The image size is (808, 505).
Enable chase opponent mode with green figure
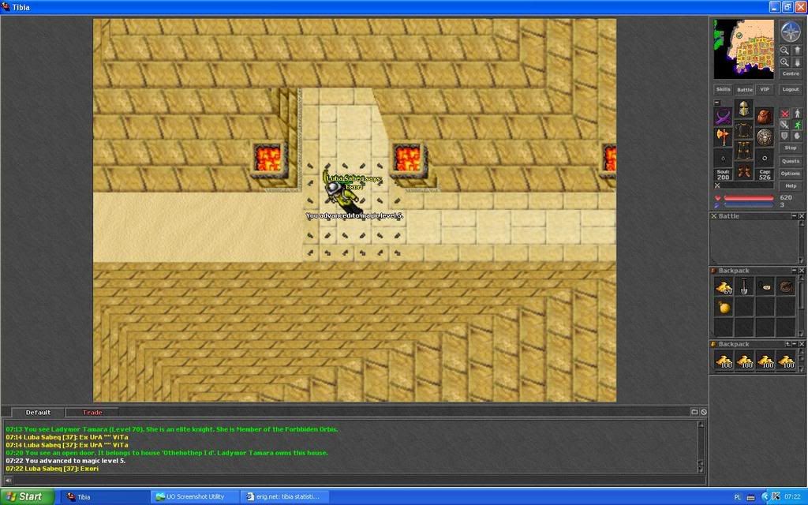(797, 125)
